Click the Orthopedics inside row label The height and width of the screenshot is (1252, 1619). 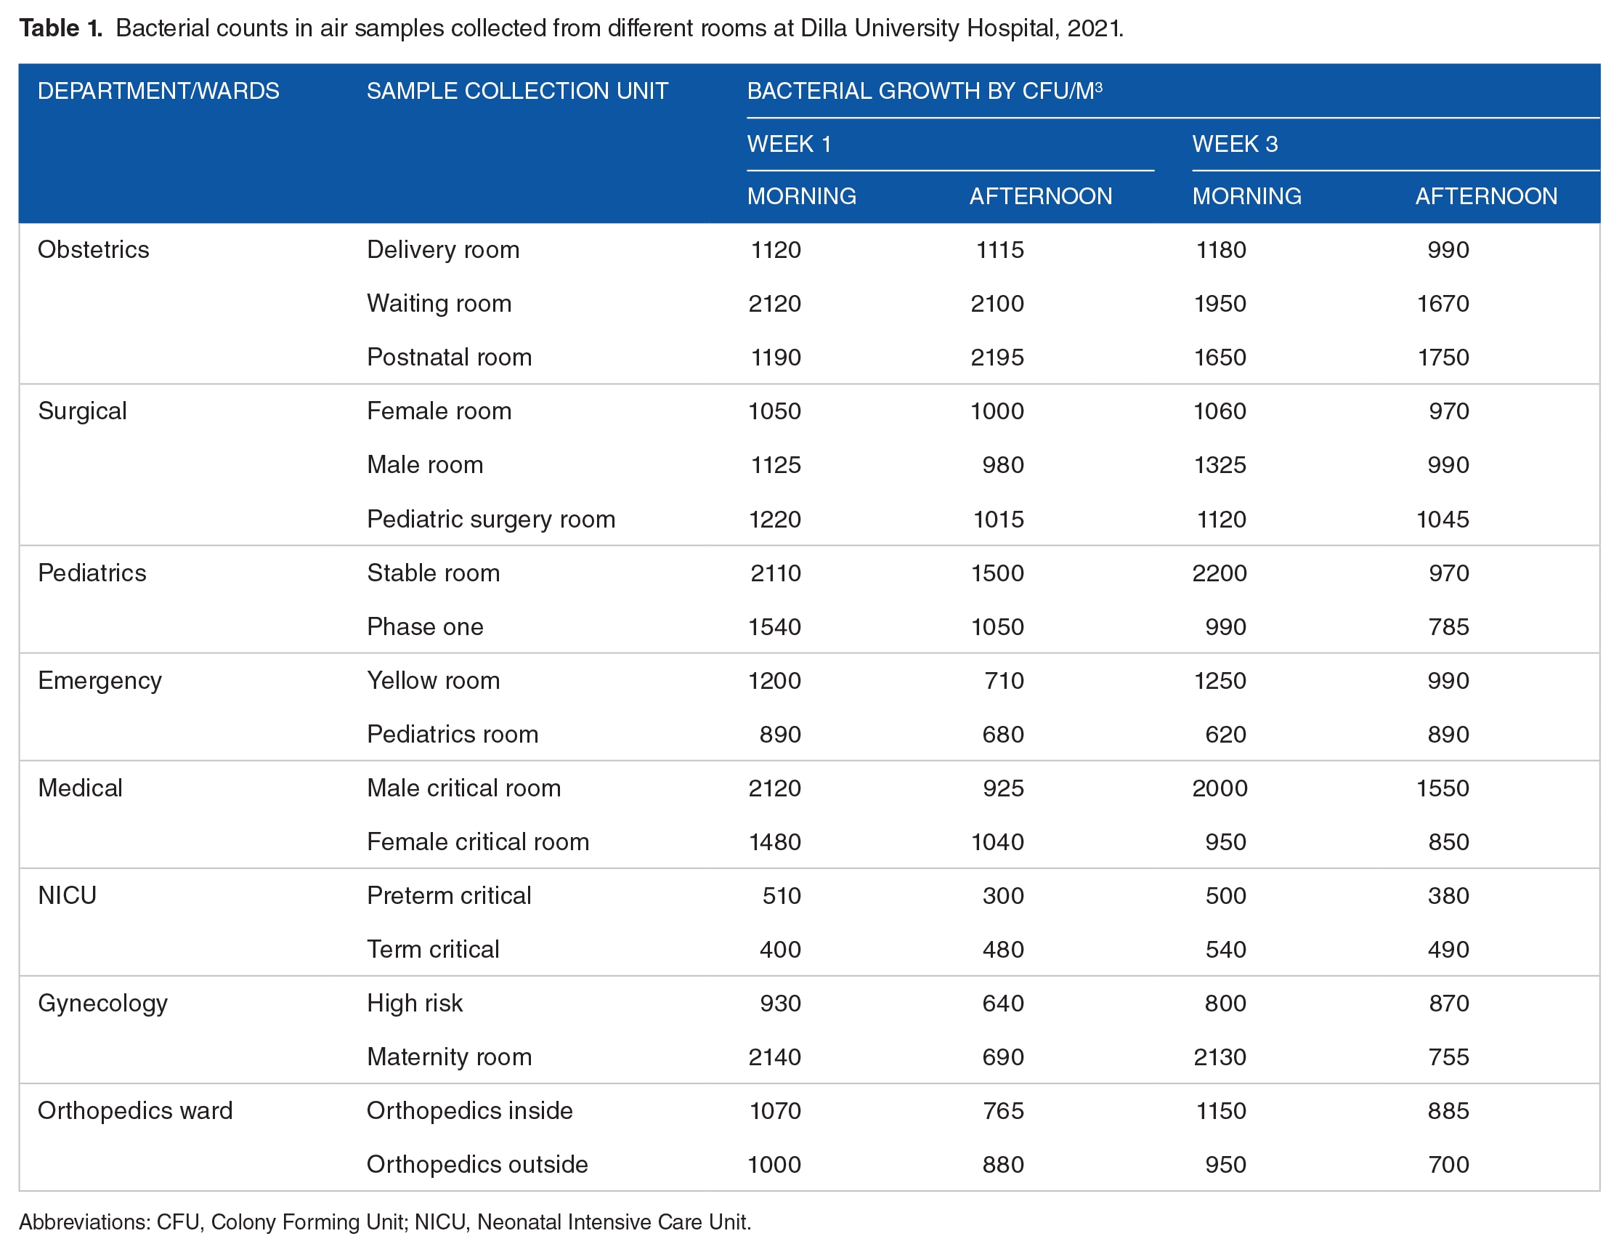tap(469, 1110)
